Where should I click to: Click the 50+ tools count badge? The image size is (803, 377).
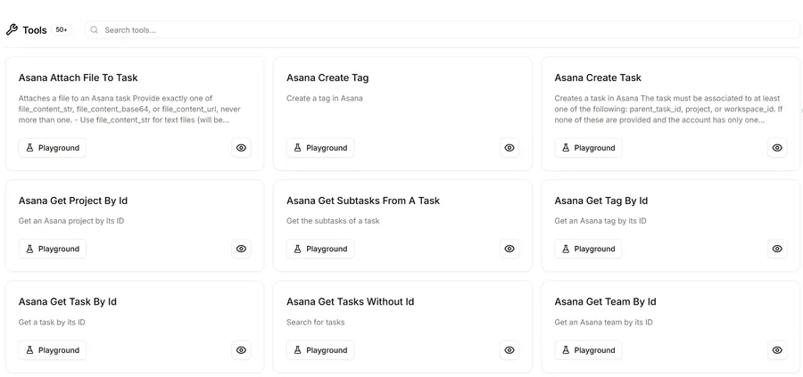62,29
